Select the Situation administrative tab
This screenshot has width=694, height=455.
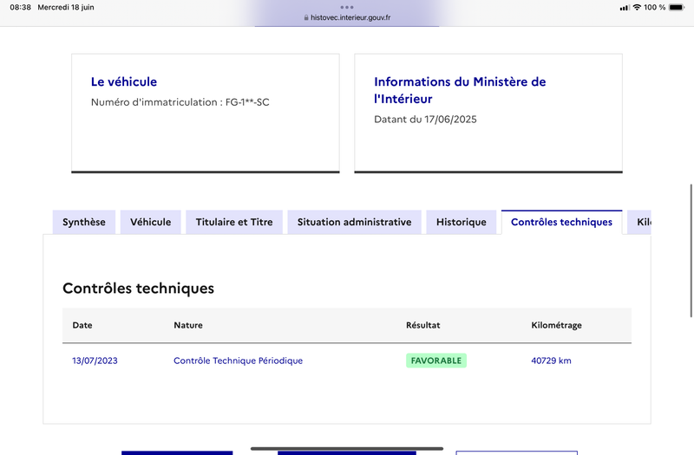(x=354, y=222)
